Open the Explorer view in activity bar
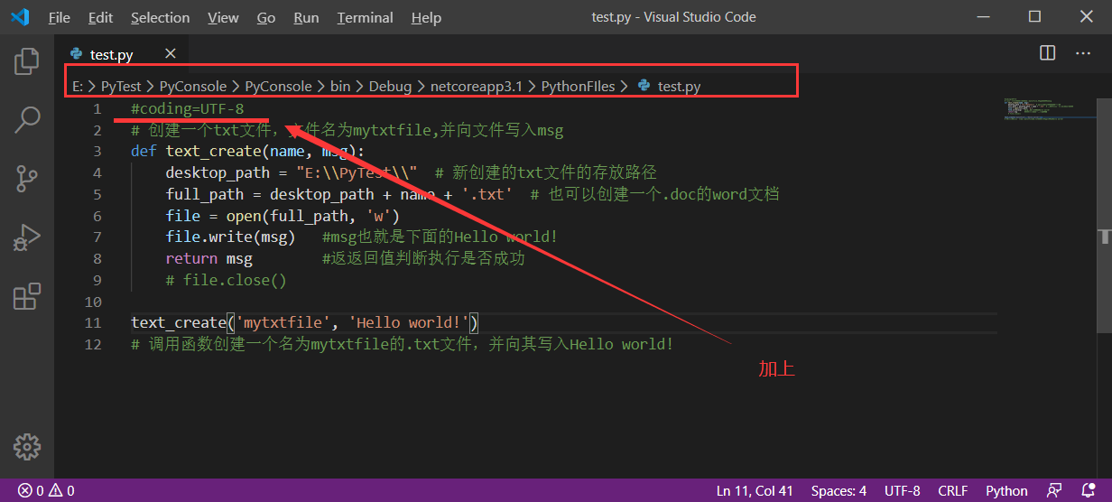 click(27, 61)
